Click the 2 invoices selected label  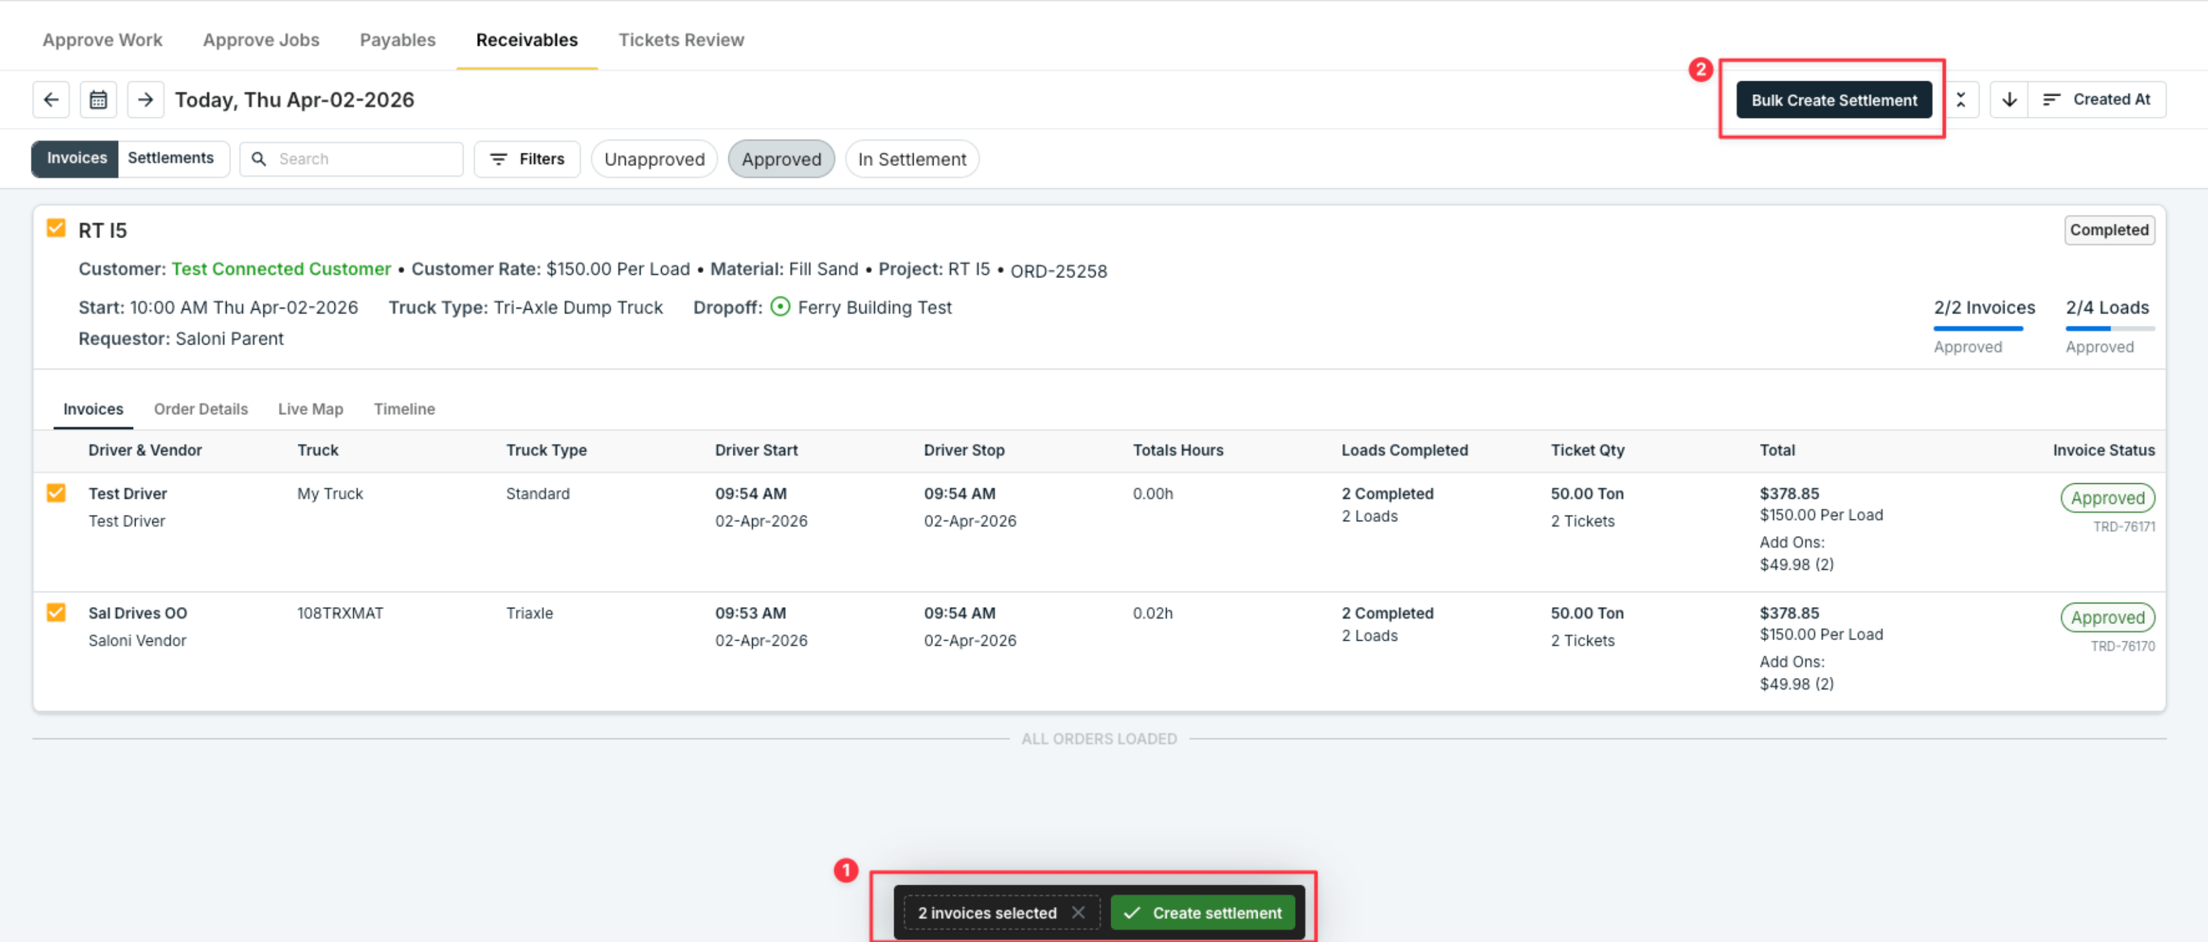(987, 912)
